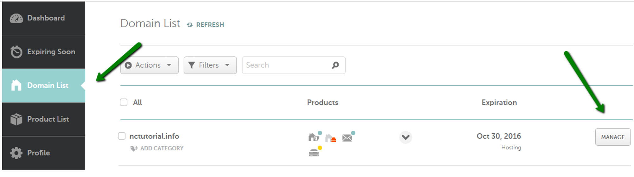The image size is (634, 177).
Task: Click the hosting server product icon
Action: pos(314,153)
